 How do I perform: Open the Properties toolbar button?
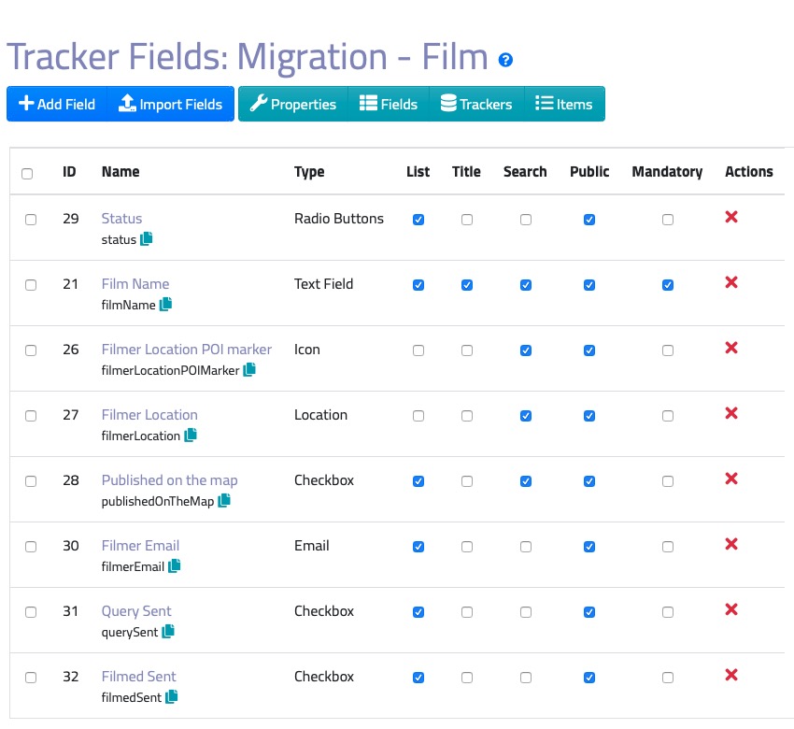[292, 105]
